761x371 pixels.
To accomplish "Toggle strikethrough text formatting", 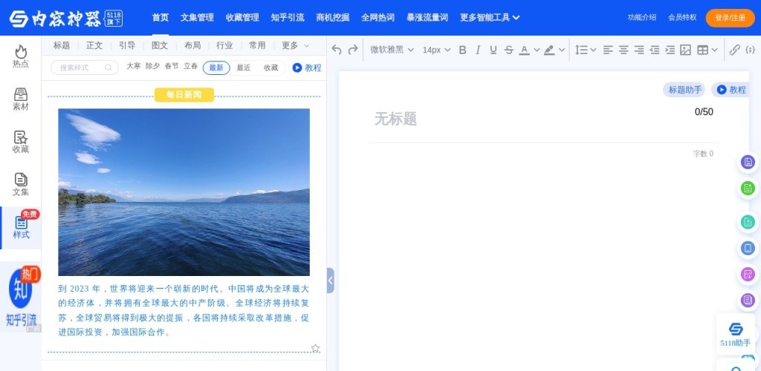I will (x=508, y=50).
